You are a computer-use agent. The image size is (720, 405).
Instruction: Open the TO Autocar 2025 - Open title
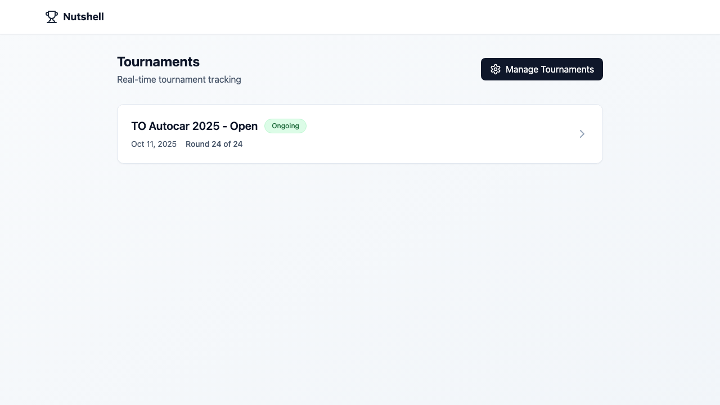click(194, 126)
